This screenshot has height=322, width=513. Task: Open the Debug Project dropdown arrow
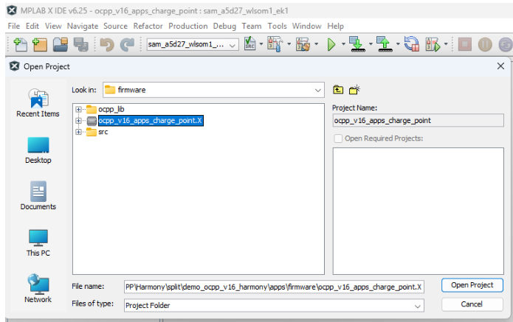[x=446, y=43]
